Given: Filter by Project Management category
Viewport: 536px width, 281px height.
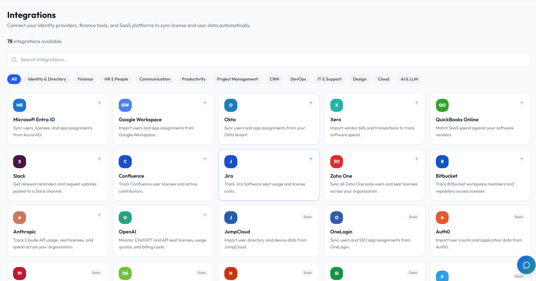Looking at the screenshot, I should (237, 79).
